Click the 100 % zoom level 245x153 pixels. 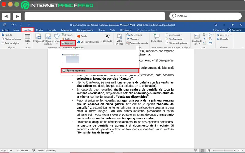(241, 151)
